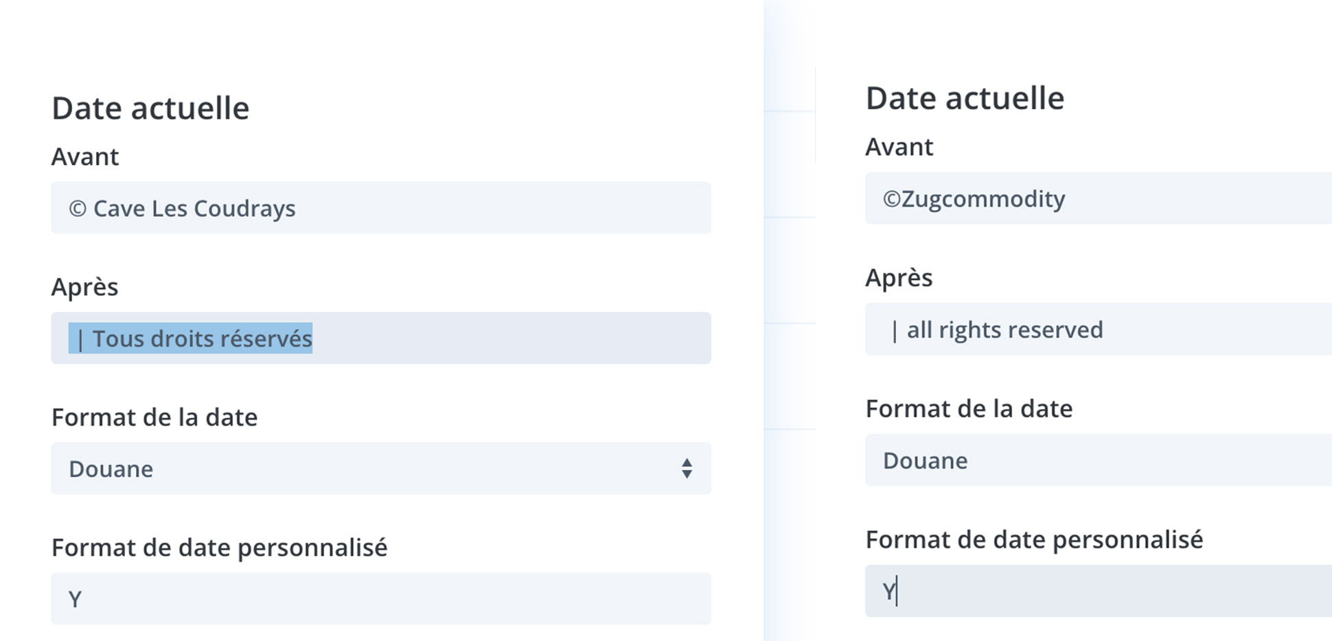The height and width of the screenshot is (641, 1332).
Task: Click the Y field containing the text cursor
Action: click(1097, 591)
